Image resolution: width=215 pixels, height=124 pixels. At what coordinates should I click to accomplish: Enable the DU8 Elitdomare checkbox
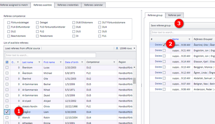tap(74, 23)
